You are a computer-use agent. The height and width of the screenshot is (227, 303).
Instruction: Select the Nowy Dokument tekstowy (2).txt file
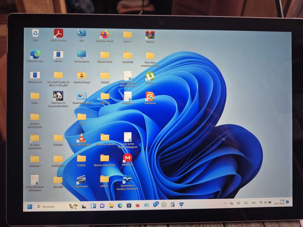128,79
